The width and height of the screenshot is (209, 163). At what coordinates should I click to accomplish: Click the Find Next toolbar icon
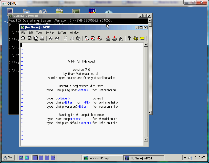coord(93,38)
